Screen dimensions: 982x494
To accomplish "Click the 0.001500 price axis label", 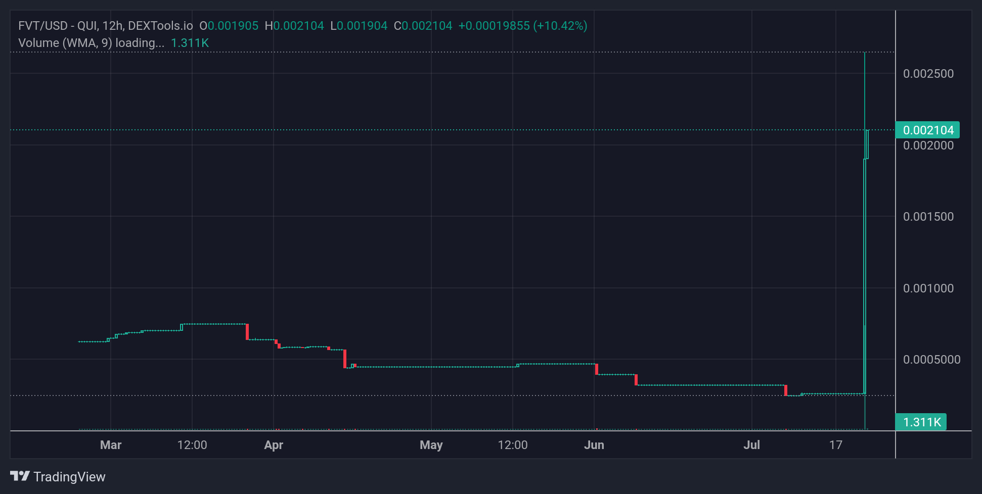I will pos(928,217).
